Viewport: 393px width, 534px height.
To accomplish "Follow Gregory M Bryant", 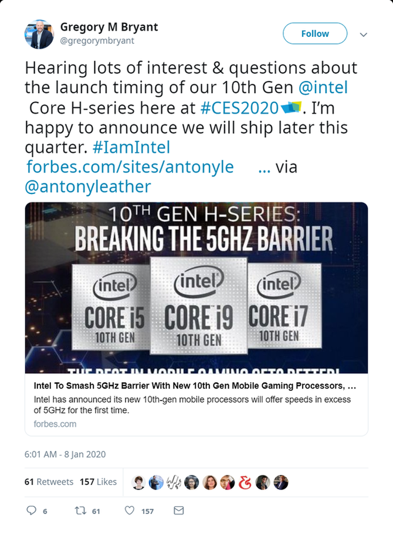I will [x=315, y=34].
